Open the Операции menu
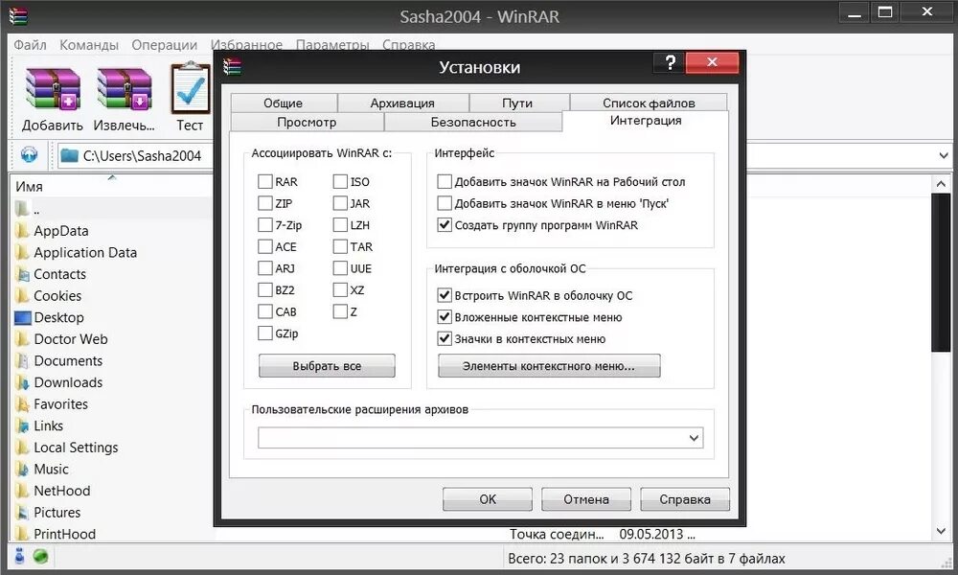This screenshot has width=958, height=575. pos(165,45)
